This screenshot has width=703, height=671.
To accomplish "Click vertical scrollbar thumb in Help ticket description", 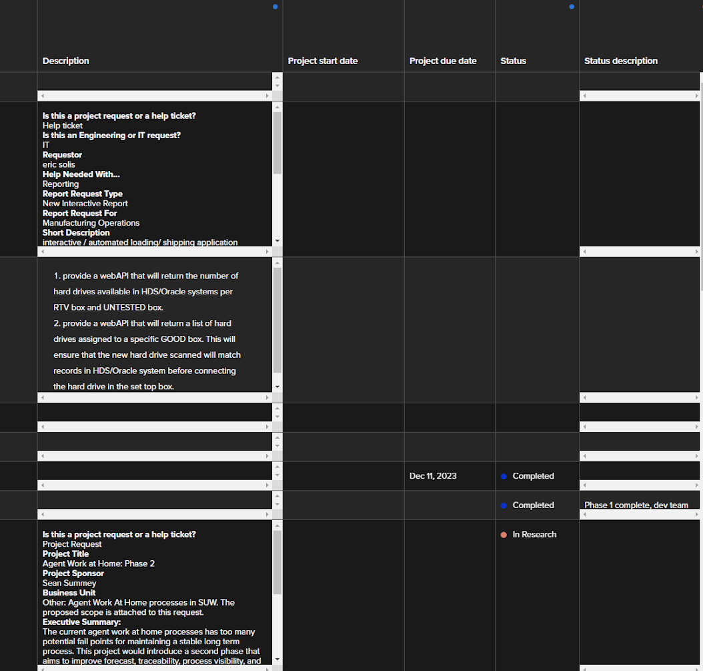I will pyautogui.click(x=277, y=144).
